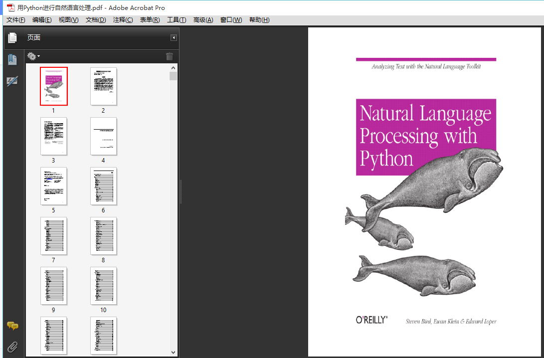Image resolution: width=544 pixels, height=358 pixels.
Task: Select page 5 thumbnail
Action: (54, 186)
